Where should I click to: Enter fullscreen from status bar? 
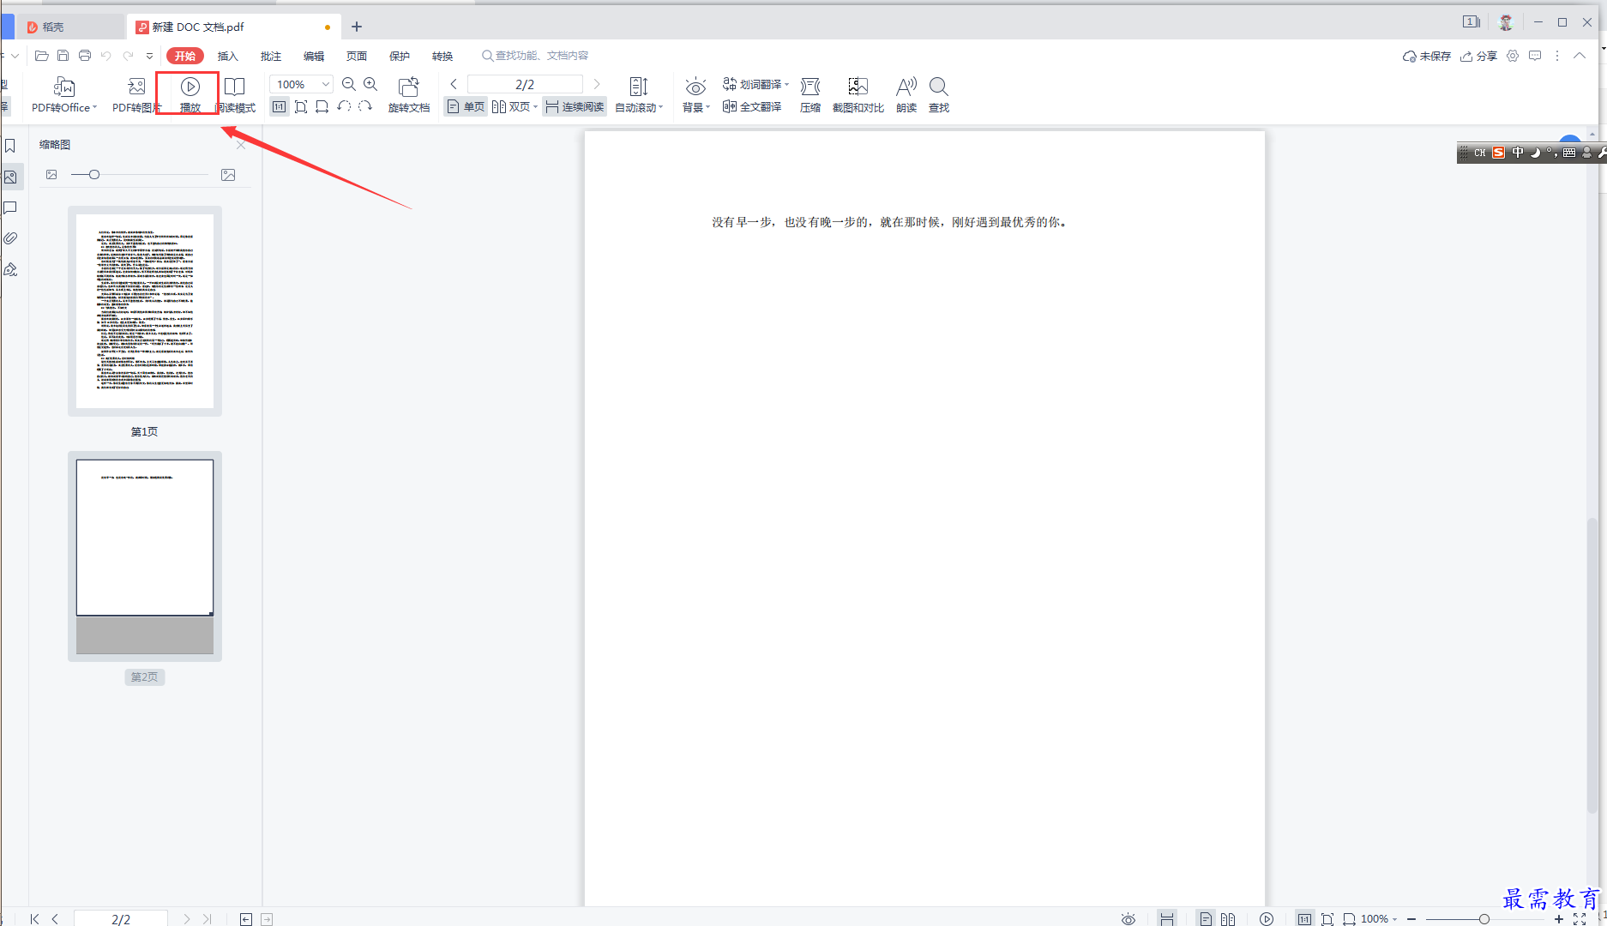tap(1580, 918)
